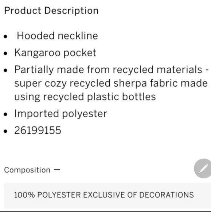This screenshot has width=211, height=212.
Task: Click the word sherpa in description
Action: point(130,83)
